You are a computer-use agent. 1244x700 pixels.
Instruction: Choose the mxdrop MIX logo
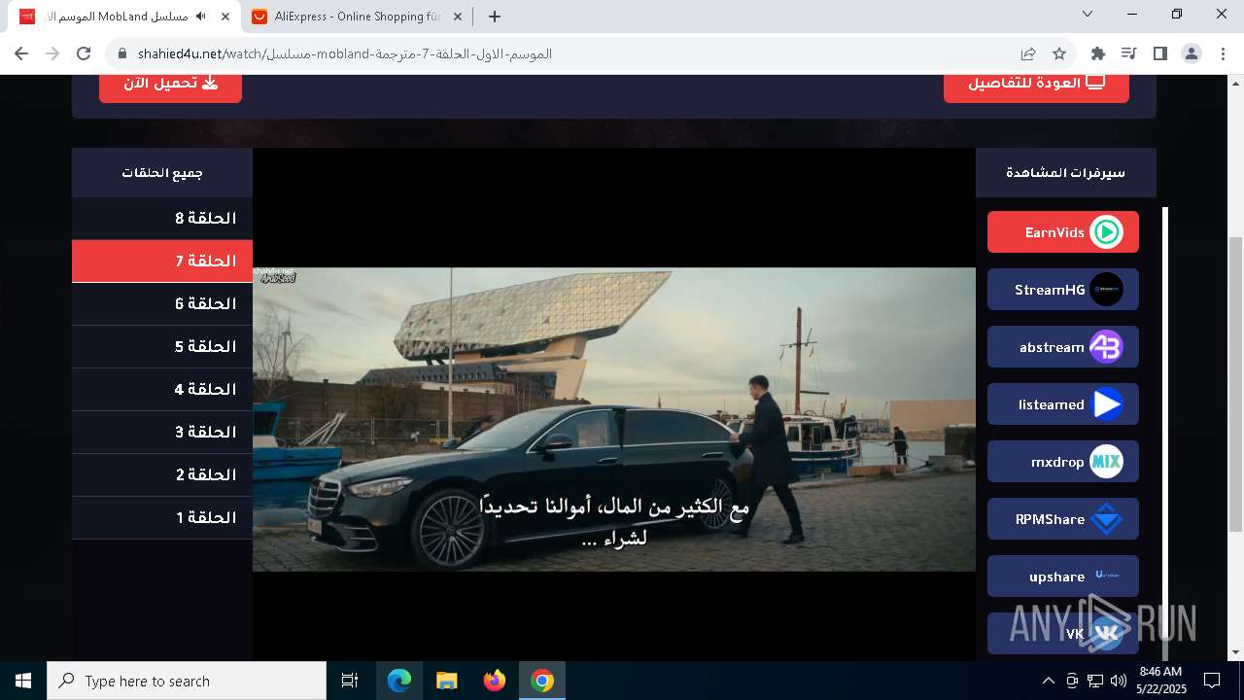(1106, 462)
